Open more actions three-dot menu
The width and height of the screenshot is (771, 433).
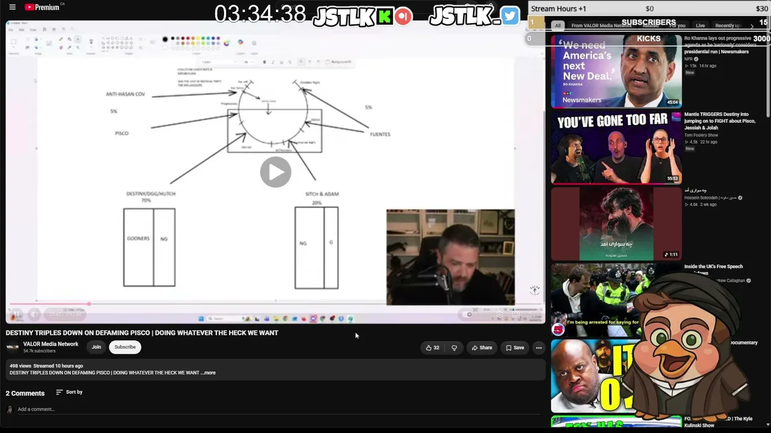click(x=538, y=348)
